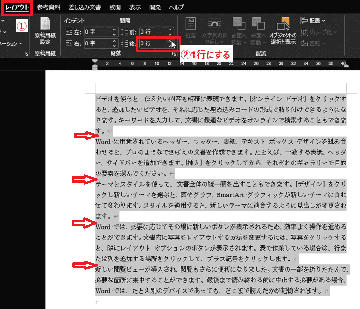This screenshot has height=309, width=360.
Task: Open the ヘルプ tab
Action: point(176,7)
